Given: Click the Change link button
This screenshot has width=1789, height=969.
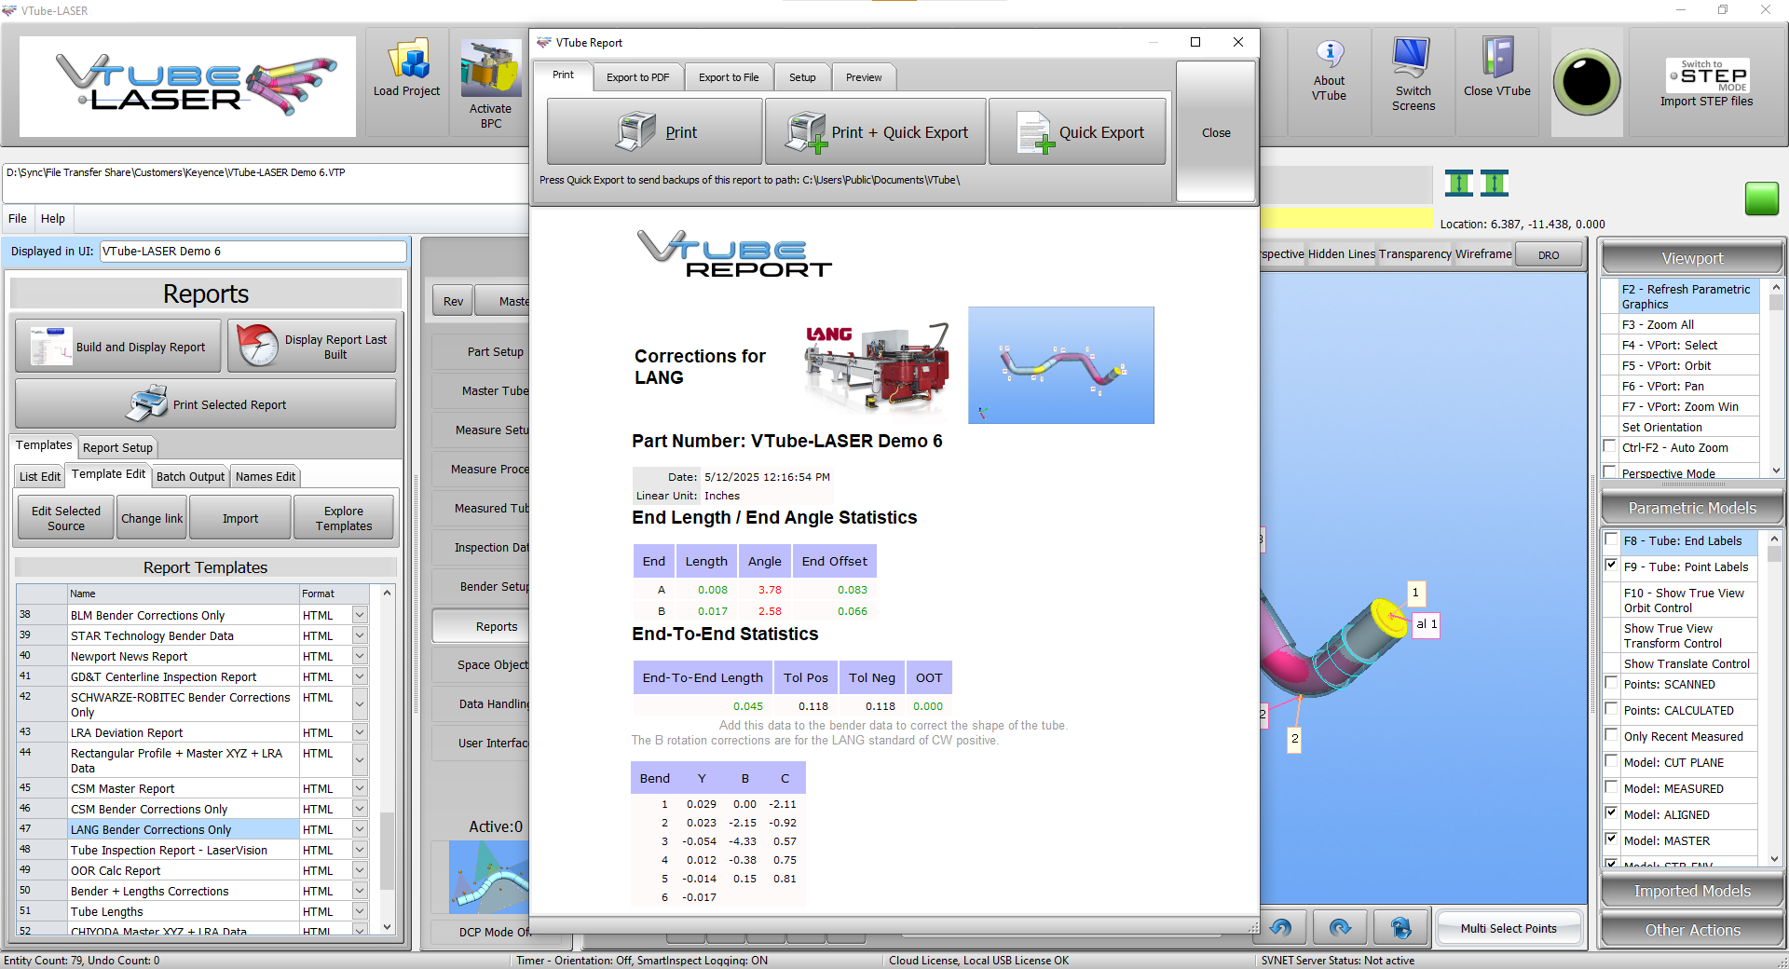Looking at the screenshot, I should (x=152, y=518).
